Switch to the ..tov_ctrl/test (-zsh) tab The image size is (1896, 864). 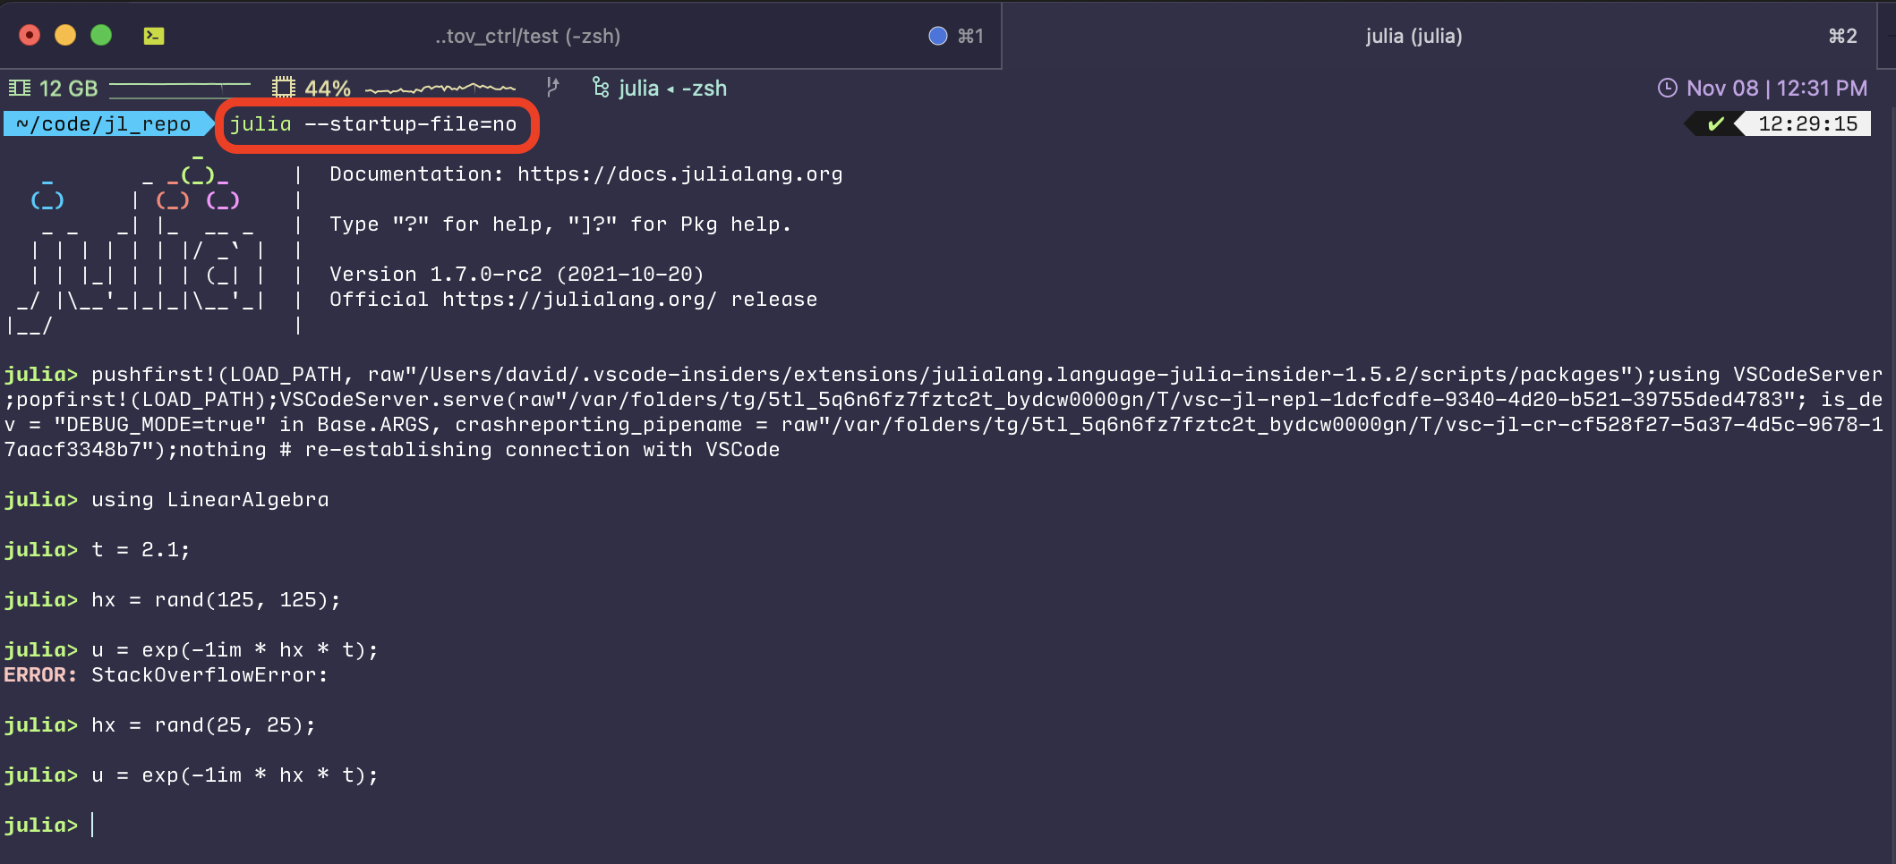[528, 36]
